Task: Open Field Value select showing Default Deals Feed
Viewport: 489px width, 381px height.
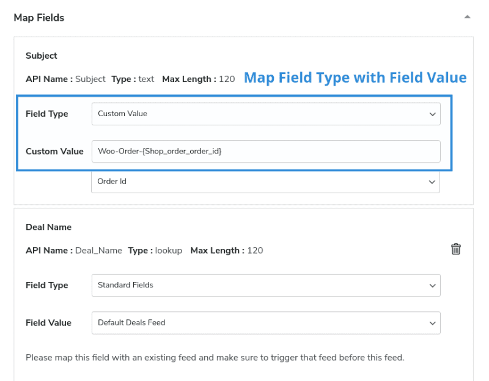Action: point(265,323)
